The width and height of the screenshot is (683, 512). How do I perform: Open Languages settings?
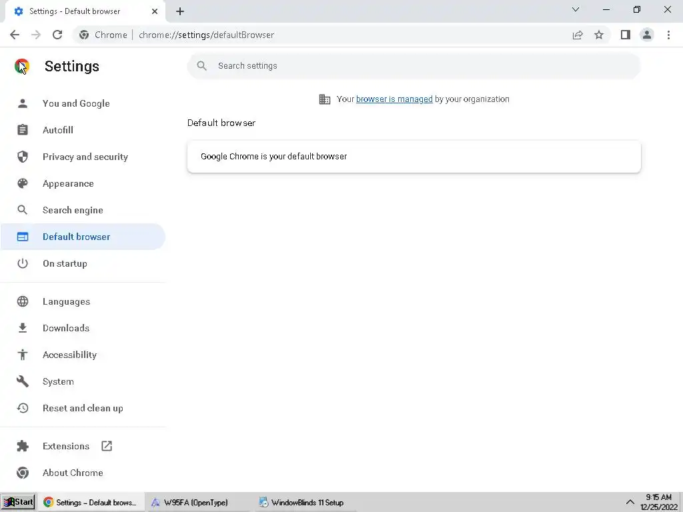[83, 302]
